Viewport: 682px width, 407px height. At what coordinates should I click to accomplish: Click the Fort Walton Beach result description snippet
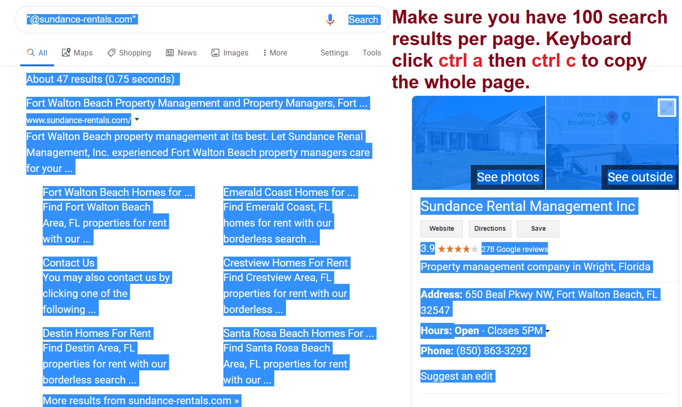(x=198, y=152)
